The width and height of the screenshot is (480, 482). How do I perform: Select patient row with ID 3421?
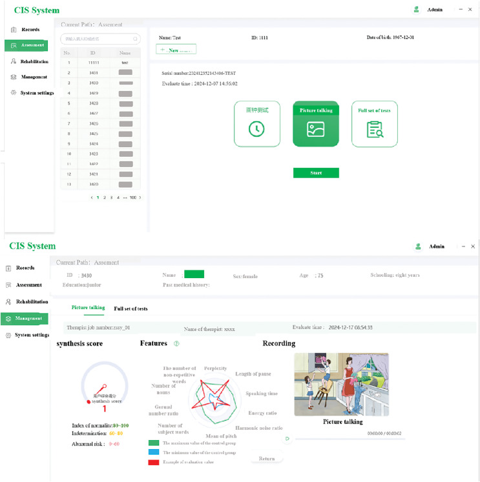pos(100,174)
